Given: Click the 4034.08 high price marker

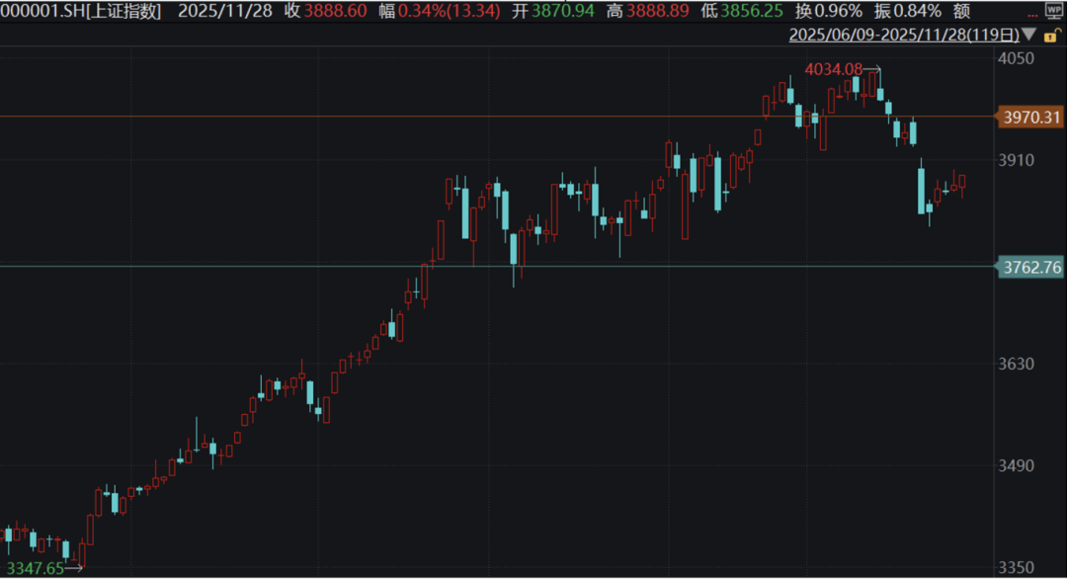Looking at the screenshot, I should pyautogui.click(x=834, y=69).
